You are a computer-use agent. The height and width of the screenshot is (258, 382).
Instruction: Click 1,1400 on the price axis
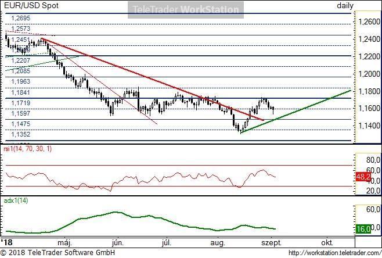tap(369, 126)
